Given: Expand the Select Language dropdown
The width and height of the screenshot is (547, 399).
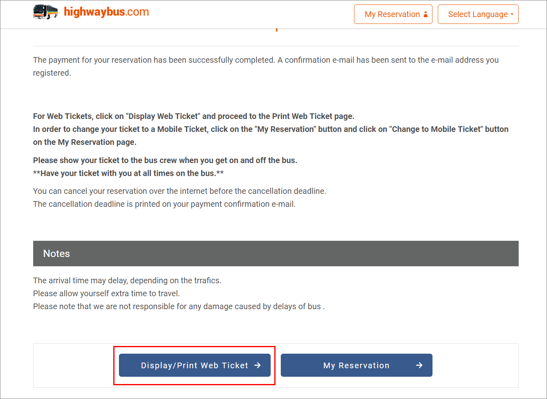Looking at the screenshot, I should [x=477, y=15].
